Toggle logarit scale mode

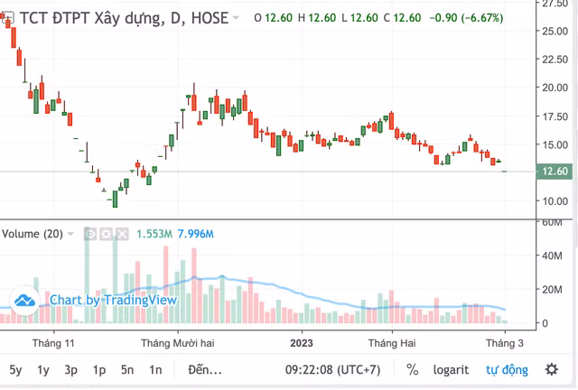(450, 369)
